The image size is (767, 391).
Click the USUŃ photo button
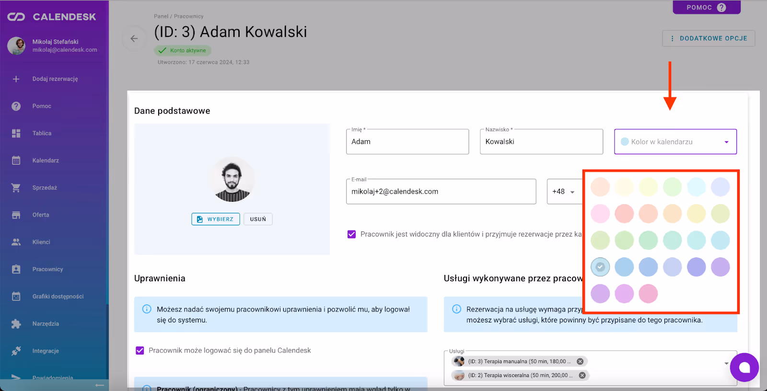258,219
